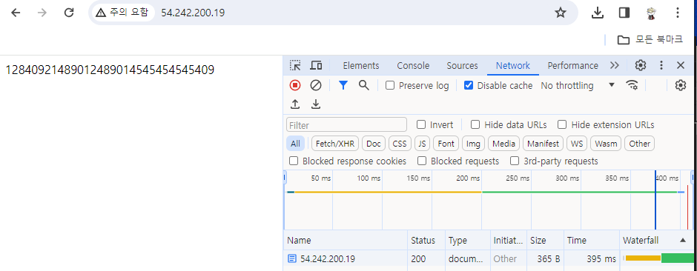This screenshot has height=271, width=697.
Task: Sort by the Size column header
Action: point(545,241)
